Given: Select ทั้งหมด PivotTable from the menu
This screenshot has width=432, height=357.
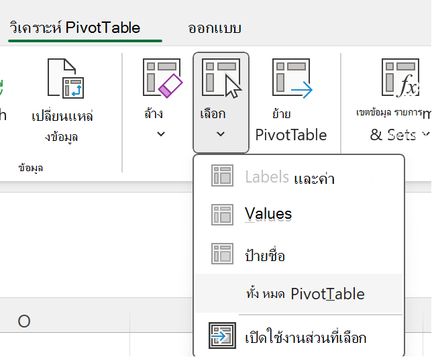Looking at the screenshot, I should [x=299, y=293].
